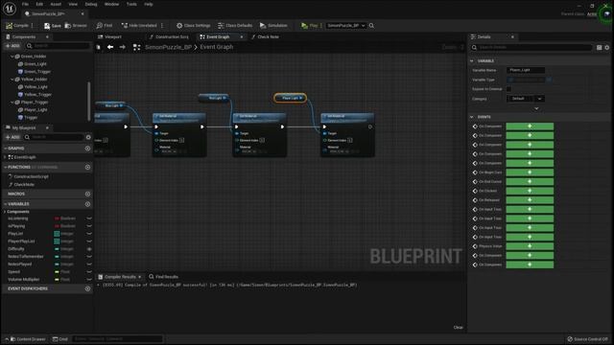Click the Physics Volume event add button
614x345 pixels.
[530, 246]
